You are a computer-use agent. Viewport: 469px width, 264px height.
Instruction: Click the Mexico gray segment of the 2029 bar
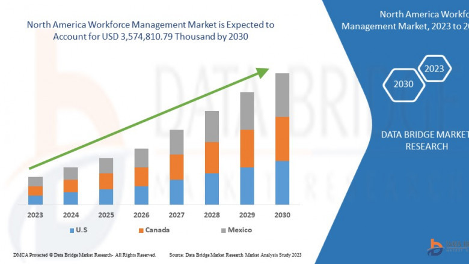click(247, 110)
